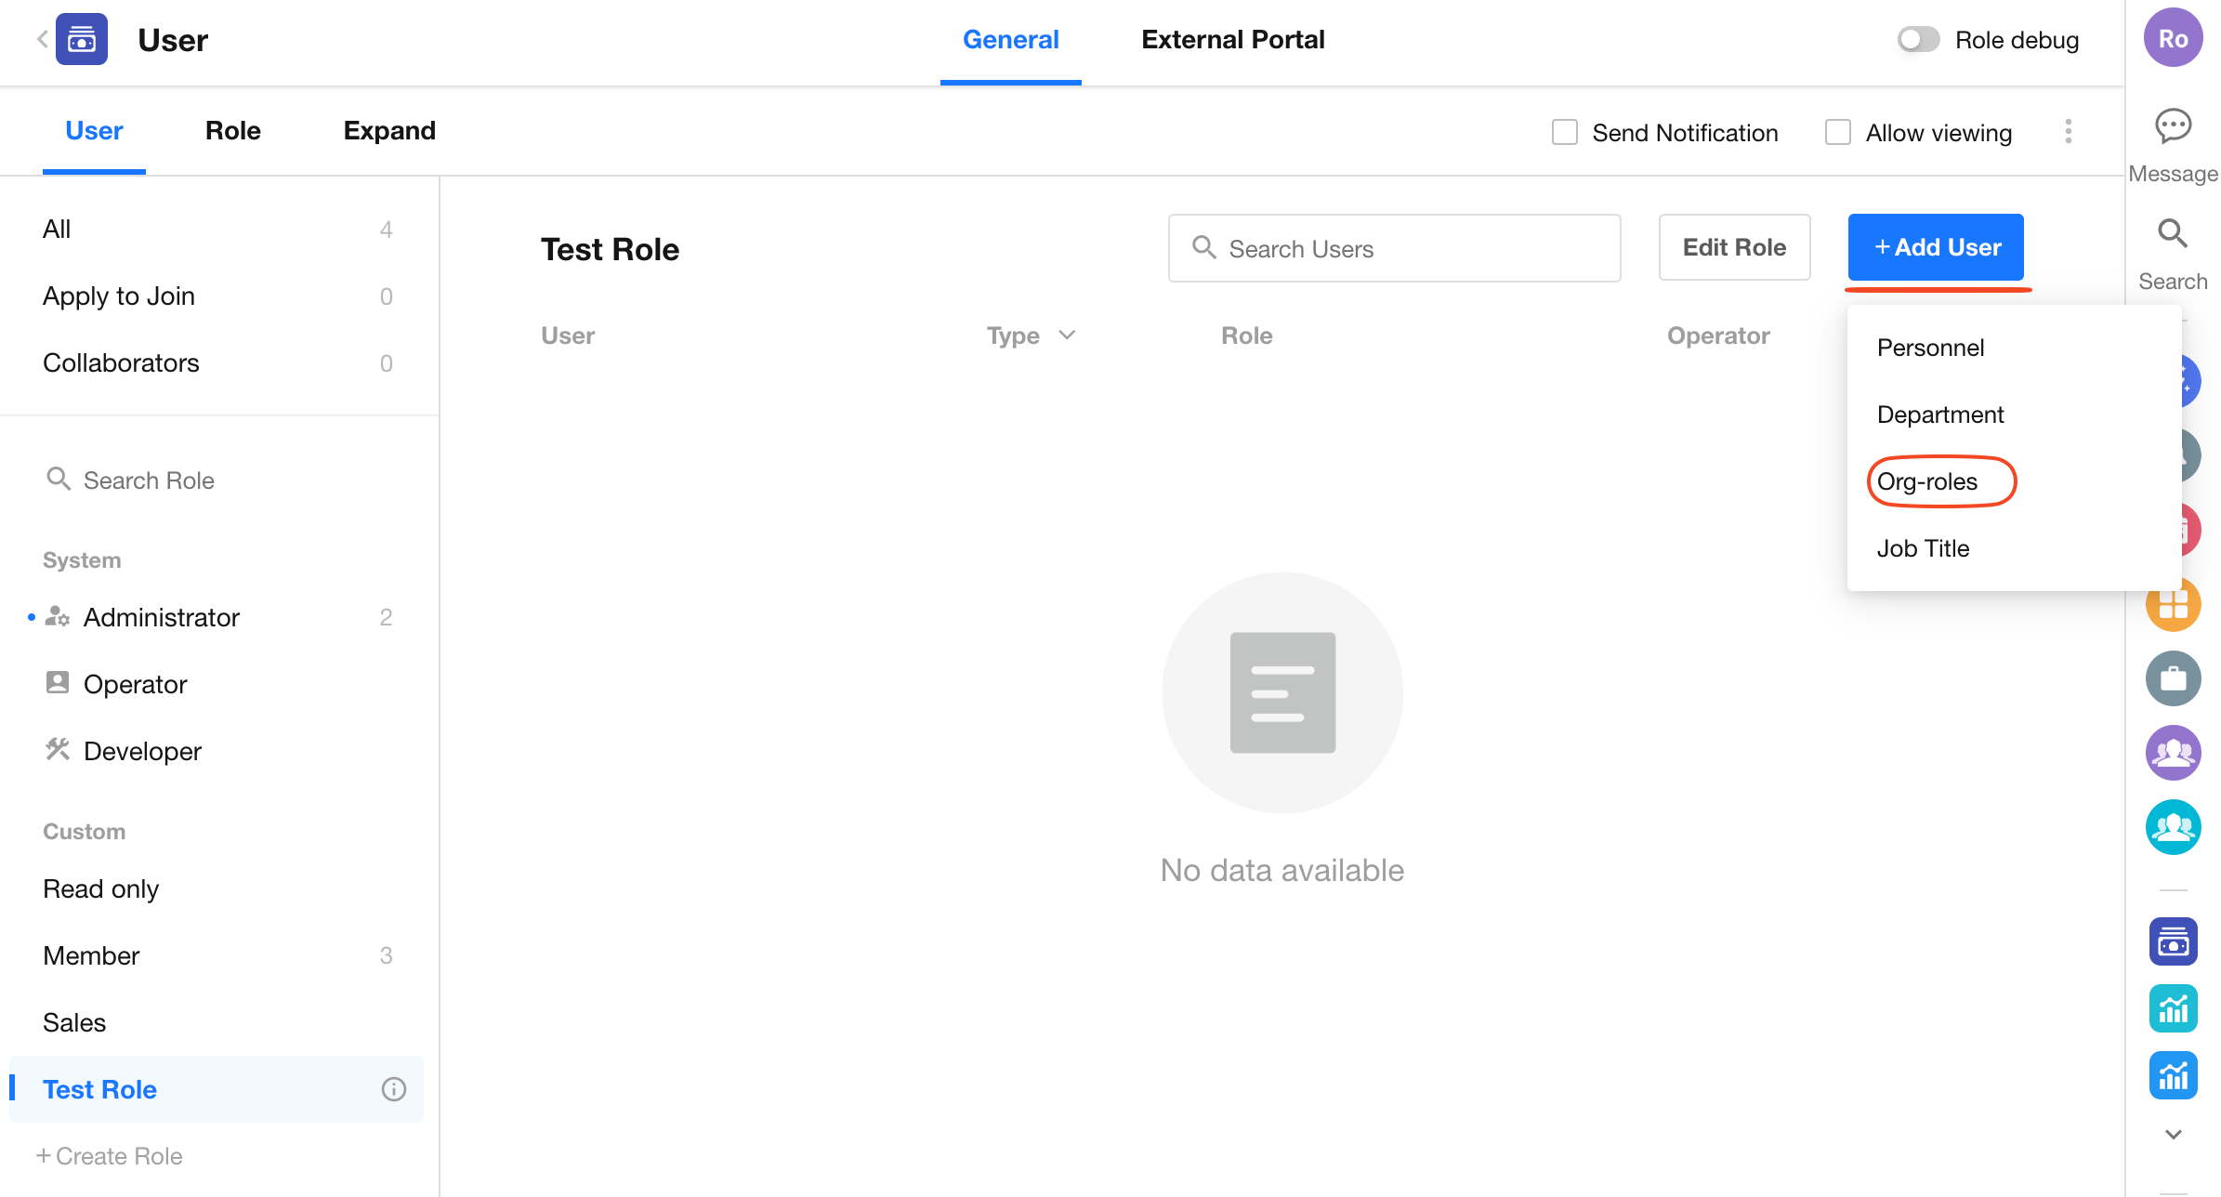Toggle the Role debug switch

(x=1917, y=40)
